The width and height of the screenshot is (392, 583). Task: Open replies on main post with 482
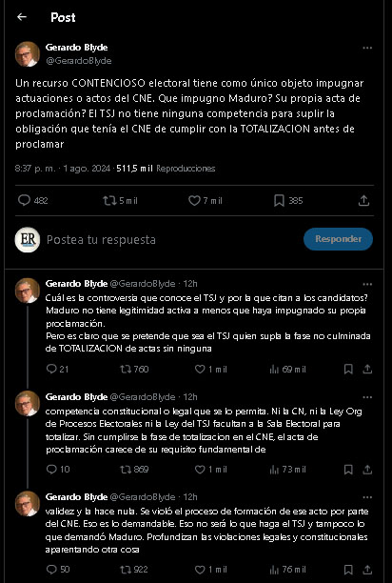pyautogui.click(x=33, y=201)
